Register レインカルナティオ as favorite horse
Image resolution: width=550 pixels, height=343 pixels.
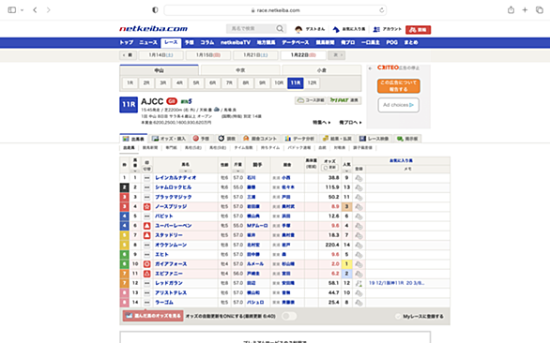[x=359, y=178]
